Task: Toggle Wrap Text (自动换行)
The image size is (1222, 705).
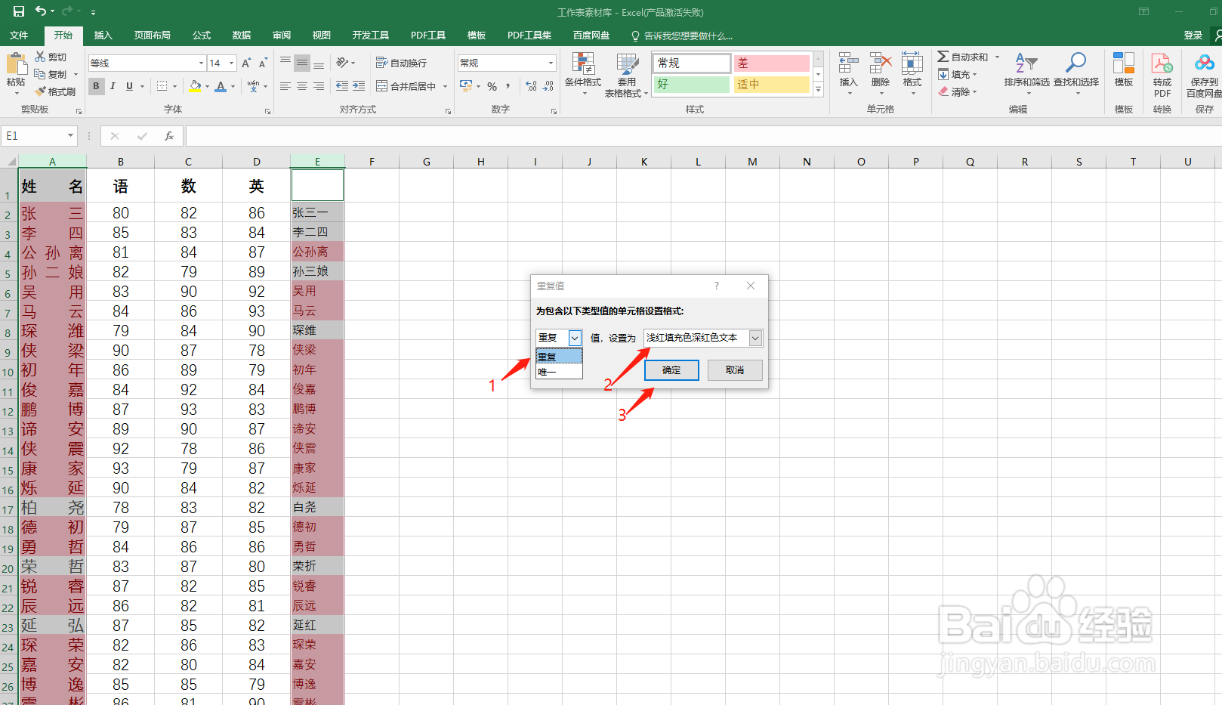Action: pyautogui.click(x=401, y=63)
